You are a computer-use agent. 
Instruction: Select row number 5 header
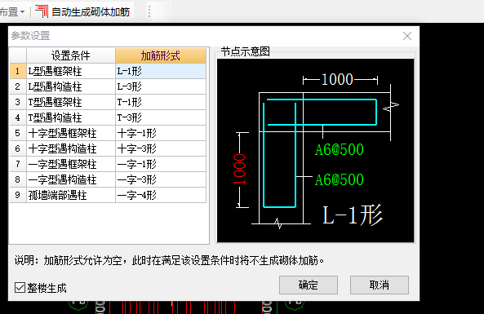click(x=18, y=133)
